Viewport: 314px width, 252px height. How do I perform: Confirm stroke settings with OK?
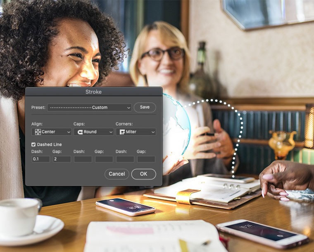[144, 174]
